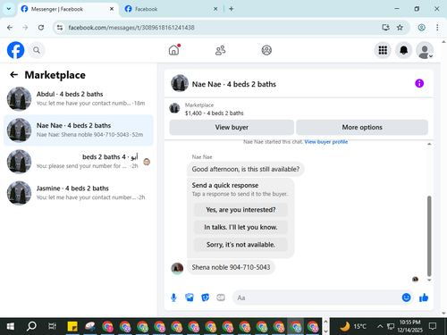Open the account profile avatar menu
Screen dimensions: 447x335
click(x=425, y=50)
